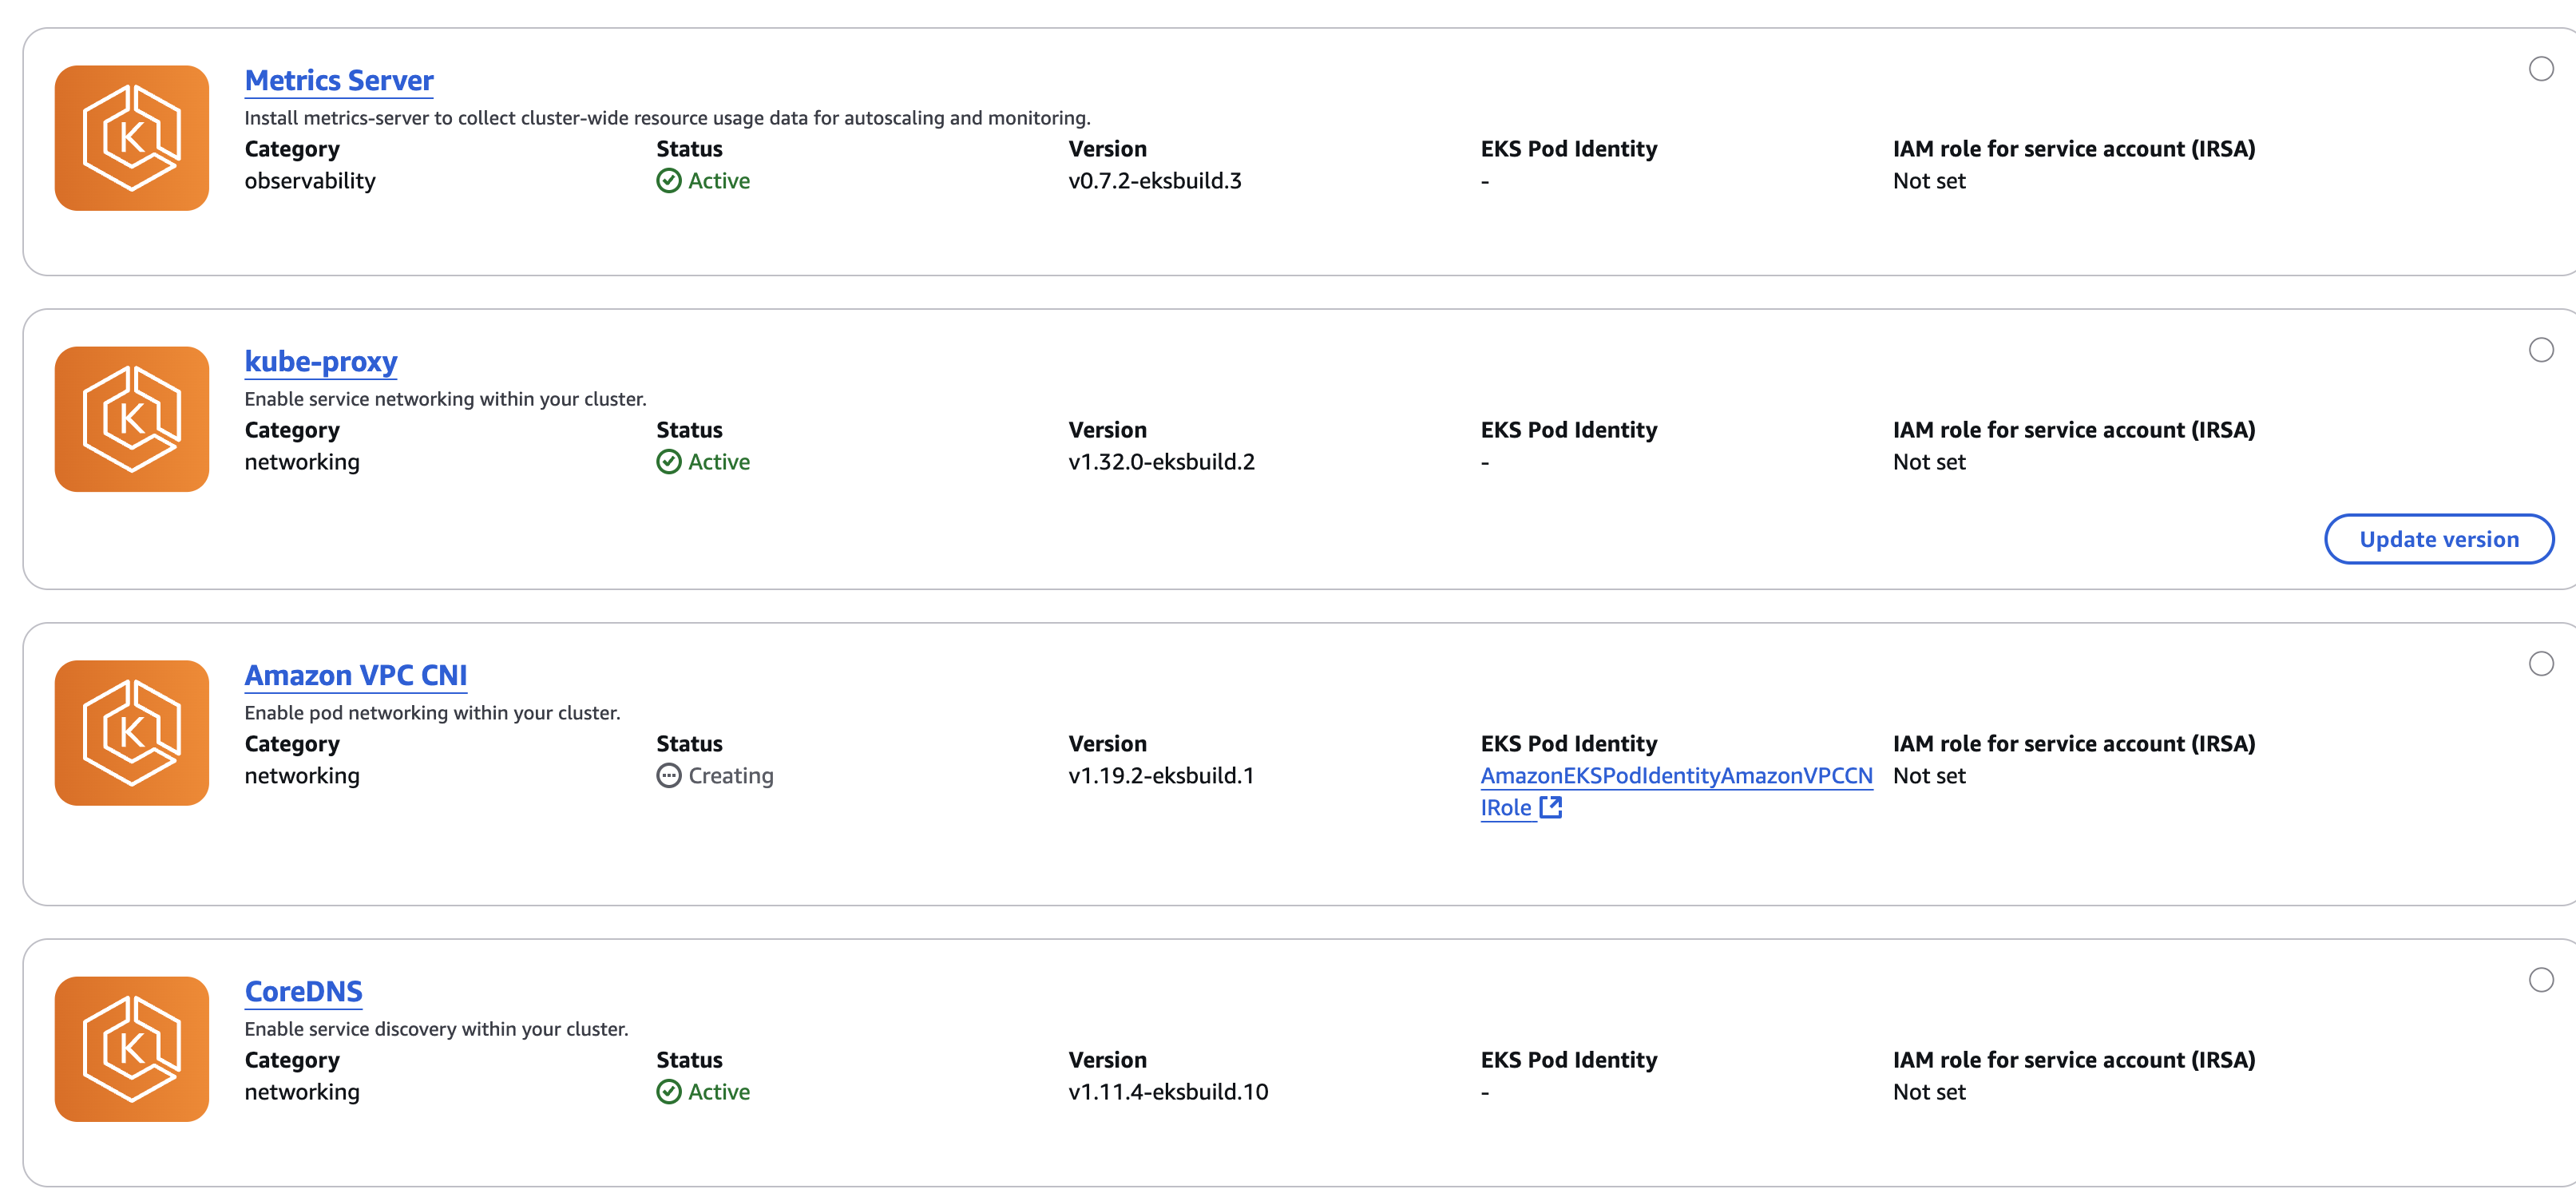Click the Active checkmark icon for Metrics Server

coord(669,181)
